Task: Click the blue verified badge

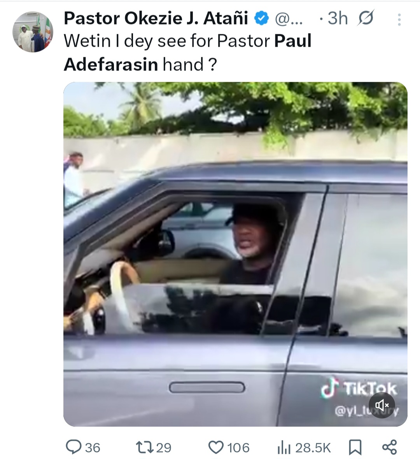Action: pos(262,18)
